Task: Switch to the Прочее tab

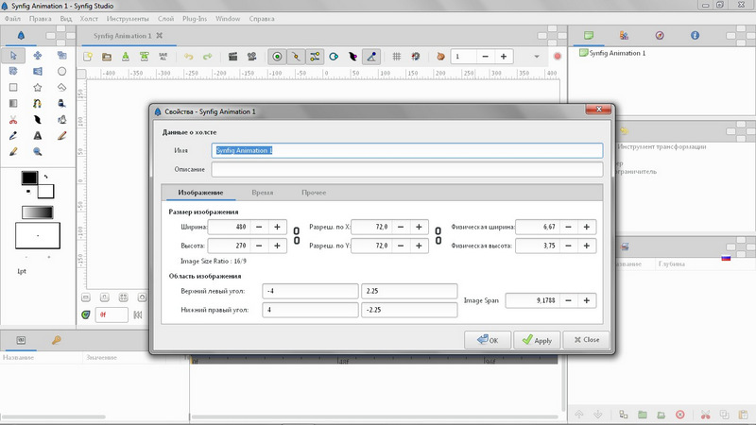Action: 314,193
